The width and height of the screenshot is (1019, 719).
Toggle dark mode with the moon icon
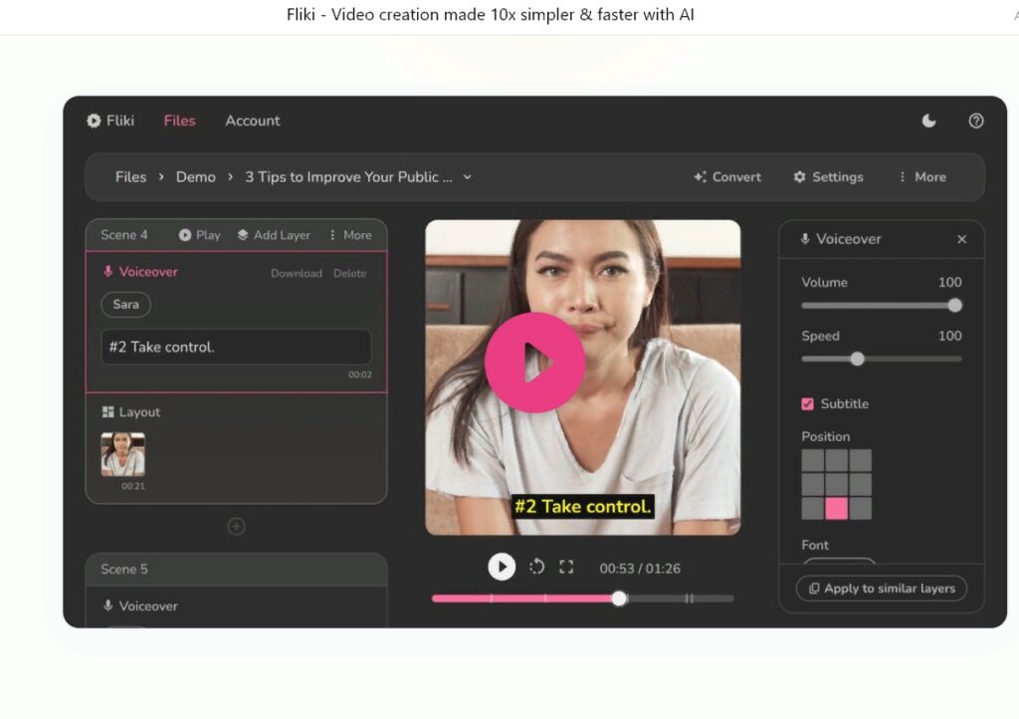tap(928, 120)
